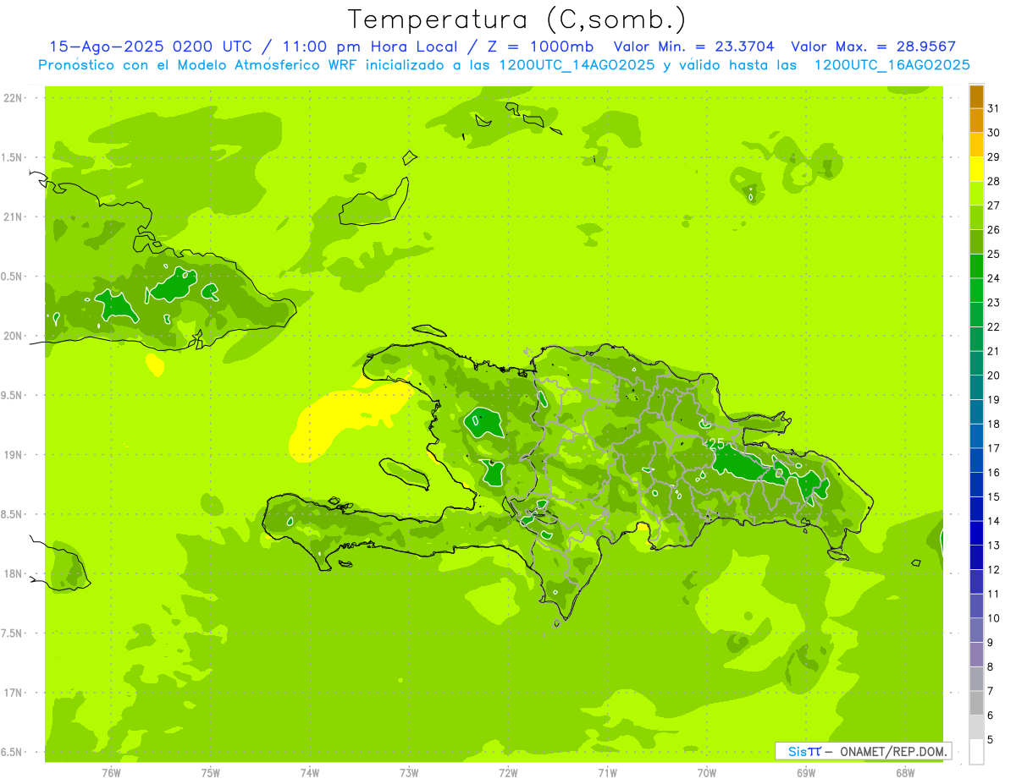The width and height of the screenshot is (1016, 784).
Task: Click the "75W" longitude axis label
Action: tap(211, 772)
